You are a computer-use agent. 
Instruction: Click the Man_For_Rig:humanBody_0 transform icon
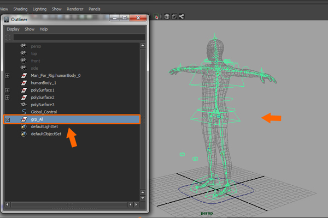tap(24, 76)
